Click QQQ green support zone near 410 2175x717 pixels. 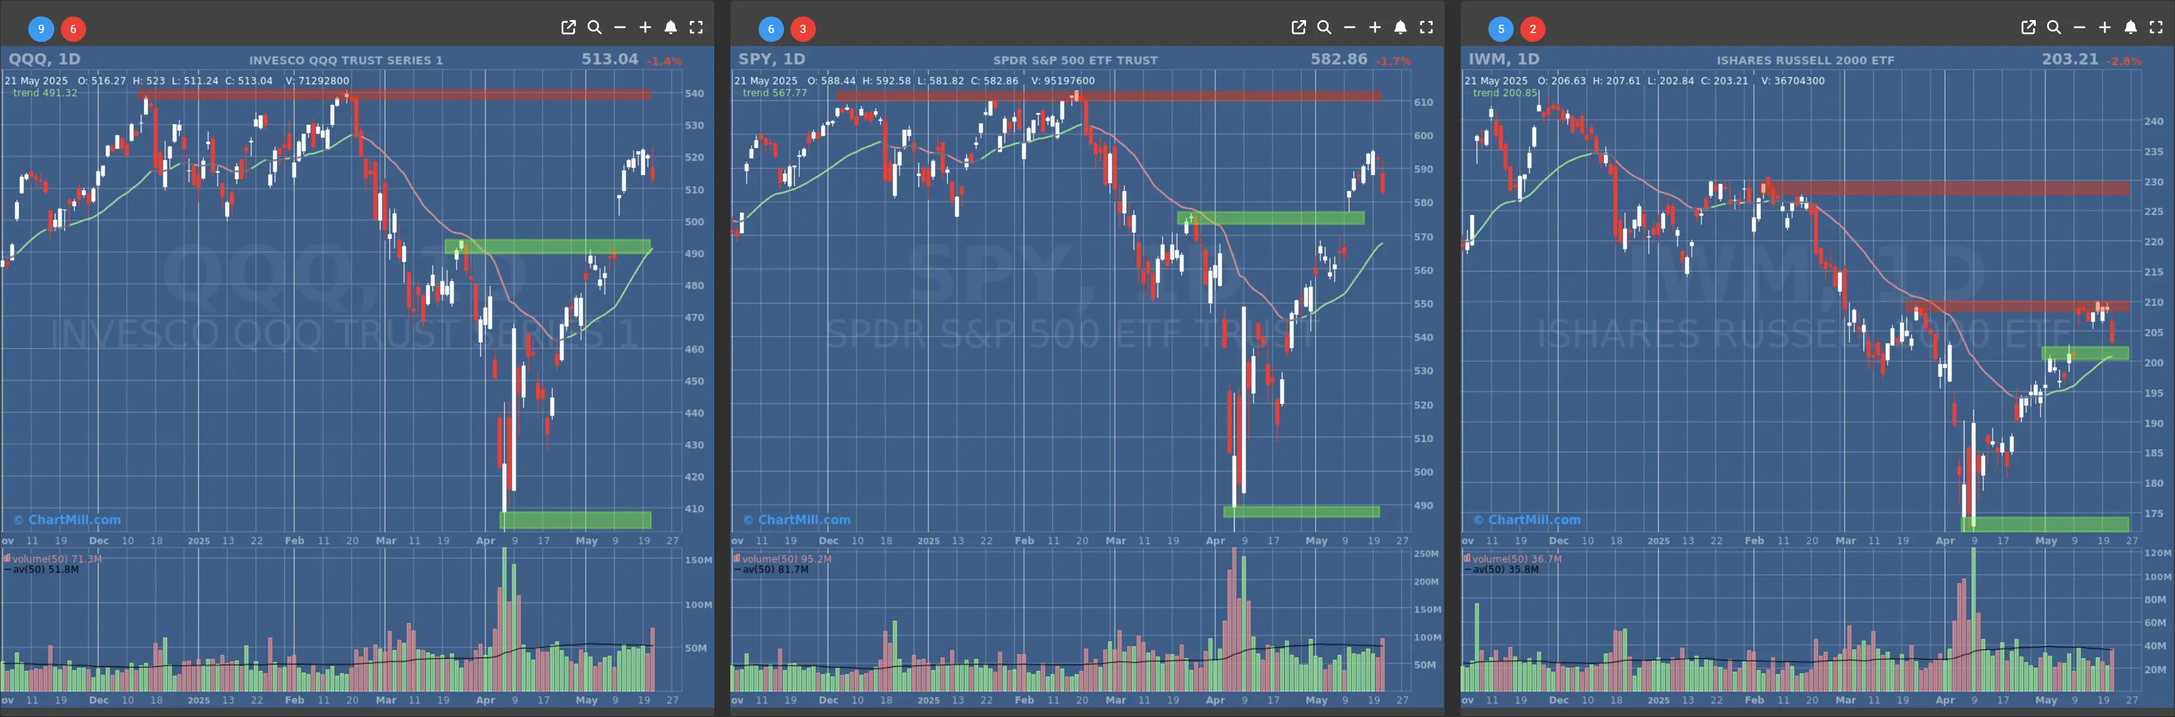coord(575,520)
